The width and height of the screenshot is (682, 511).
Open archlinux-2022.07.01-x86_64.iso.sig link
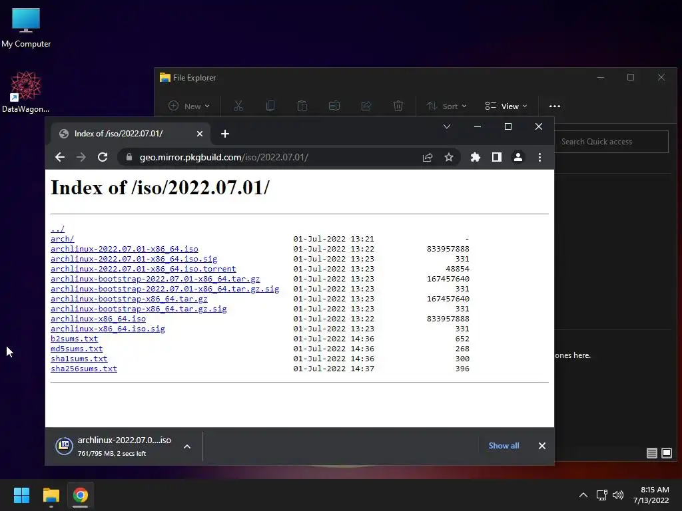tap(134, 259)
